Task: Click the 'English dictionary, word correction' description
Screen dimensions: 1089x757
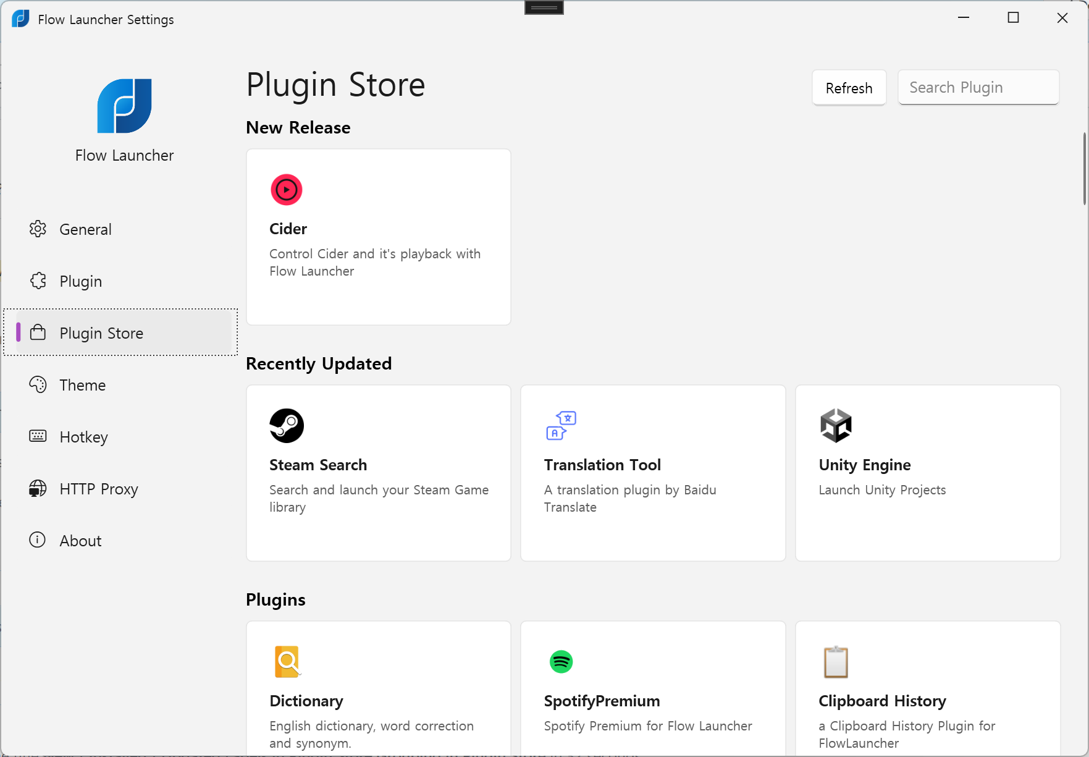Action: point(372,735)
